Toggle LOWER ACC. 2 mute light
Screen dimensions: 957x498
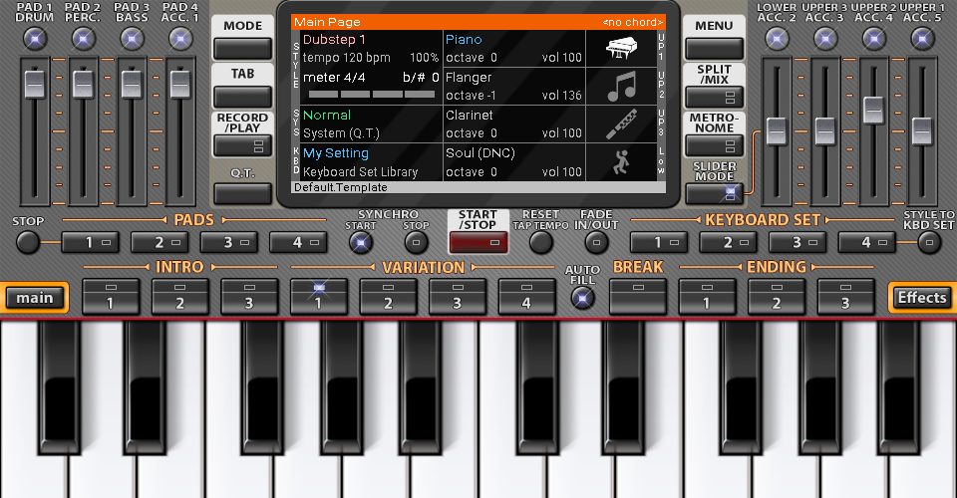pos(777,39)
